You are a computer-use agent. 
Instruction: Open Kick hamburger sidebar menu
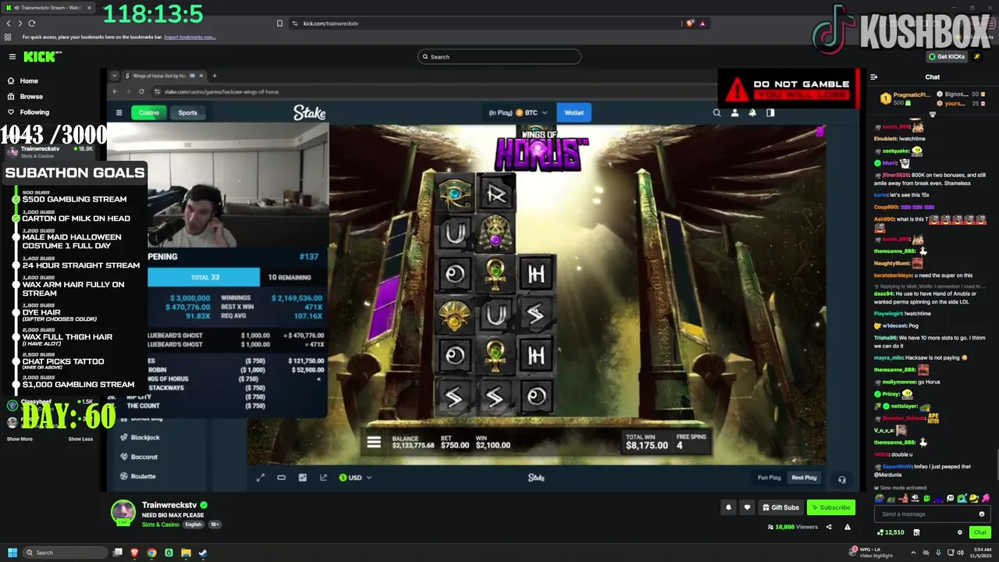pos(12,56)
